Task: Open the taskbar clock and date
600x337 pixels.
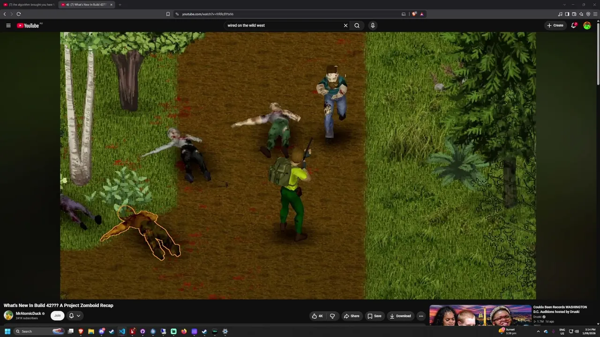Action: click(x=589, y=331)
